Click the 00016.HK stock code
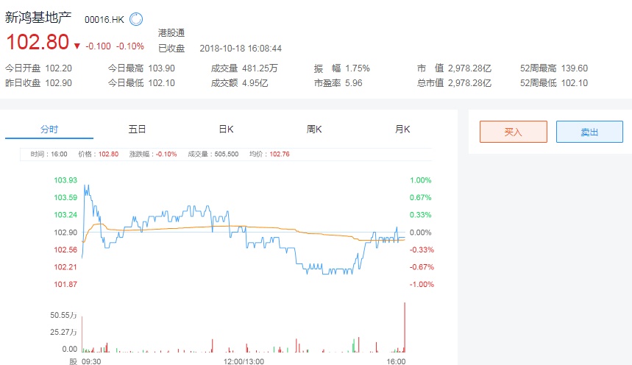This screenshot has height=365, width=632. (x=104, y=19)
